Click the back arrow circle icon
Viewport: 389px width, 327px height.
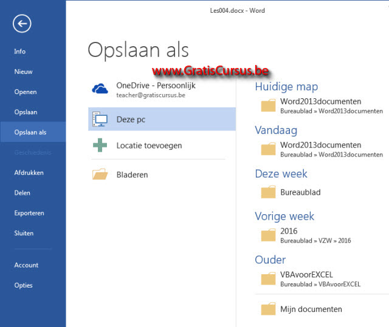point(22,24)
